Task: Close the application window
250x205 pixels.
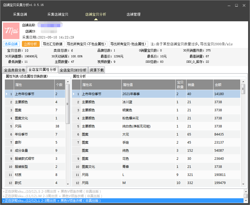Action: (244, 5)
